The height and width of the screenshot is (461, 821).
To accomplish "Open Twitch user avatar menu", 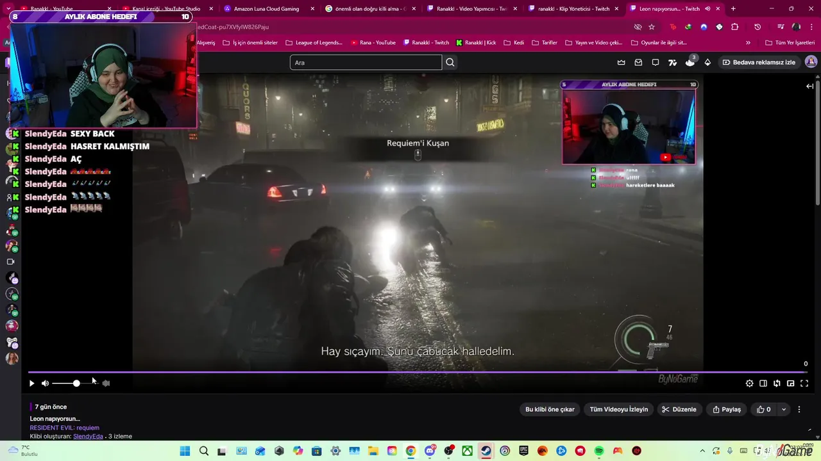I will point(811,62).
